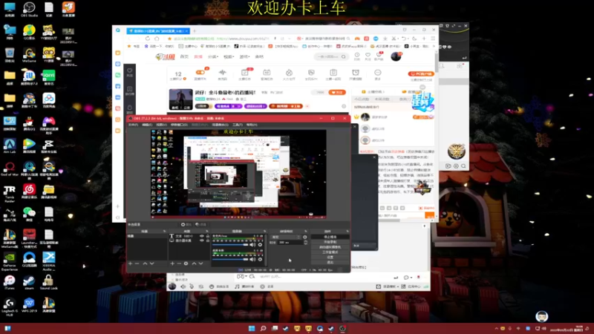The height and width of the screenshot is (334, 594).
Task: Show hidden system tray icons chevron
Action: click(x=496, y=328)
